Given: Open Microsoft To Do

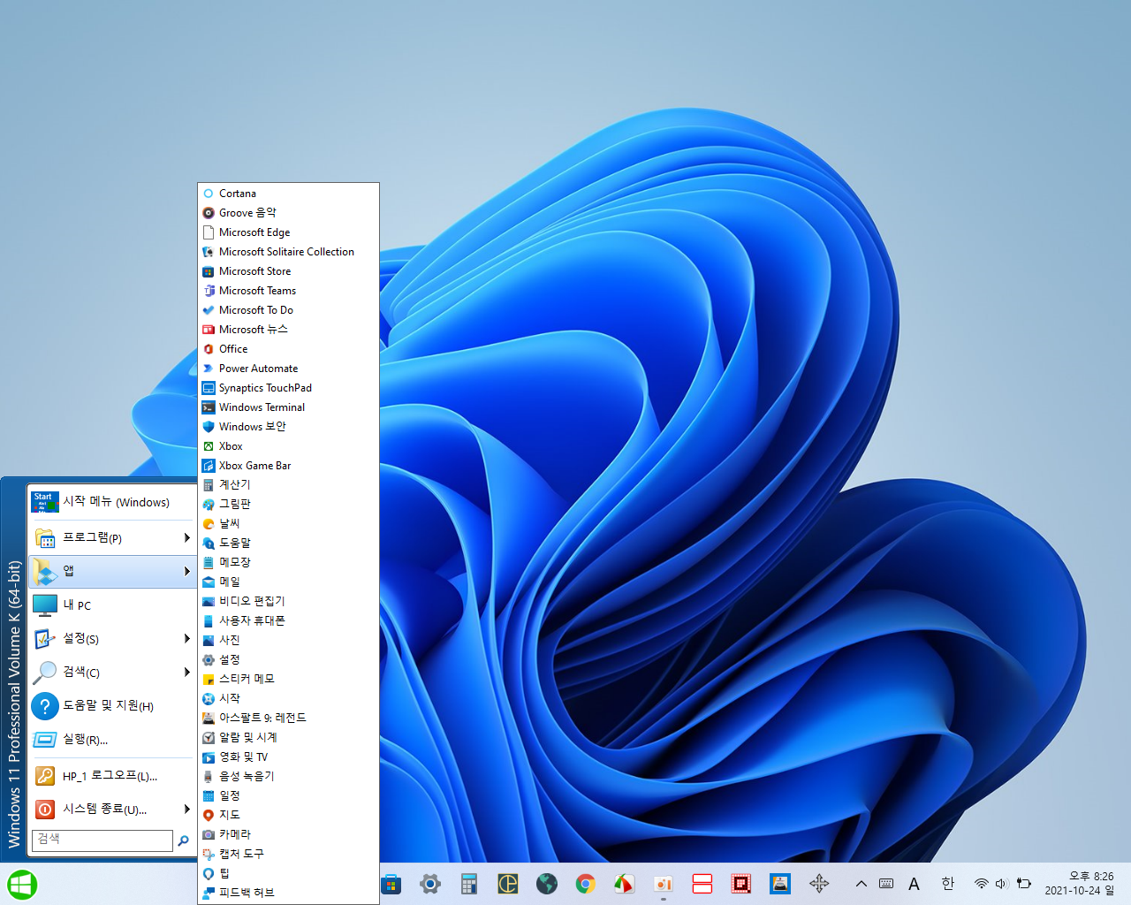Looking at the screenshot, I should click(288, 310).
